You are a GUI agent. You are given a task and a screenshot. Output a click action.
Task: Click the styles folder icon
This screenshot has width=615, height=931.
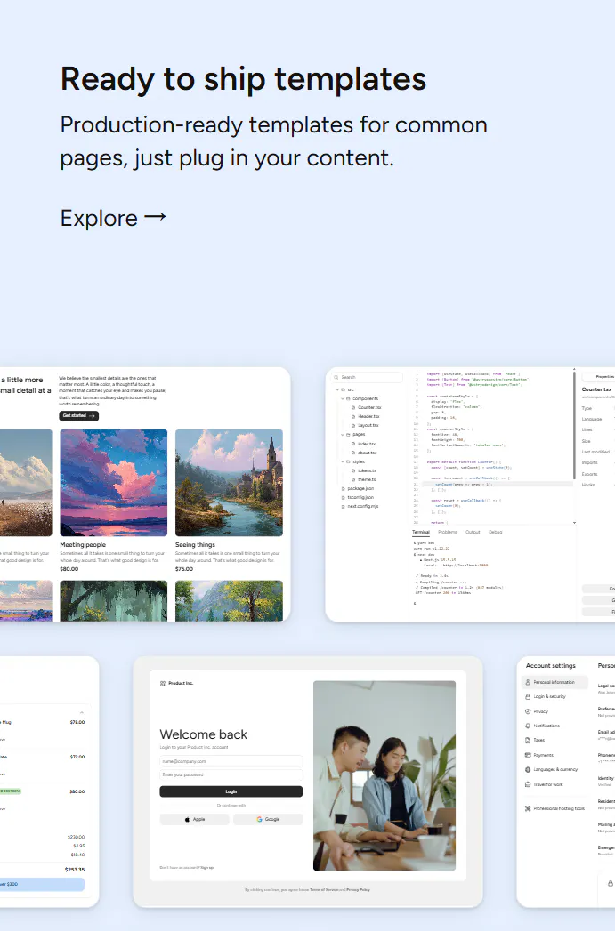pyautogui.click(x=348, y=461)
